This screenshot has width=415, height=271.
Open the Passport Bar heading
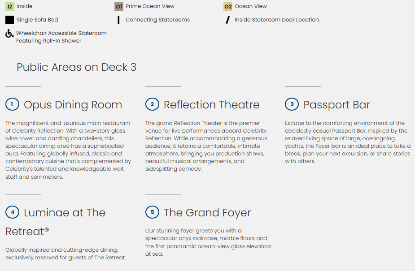pos(336,105)
